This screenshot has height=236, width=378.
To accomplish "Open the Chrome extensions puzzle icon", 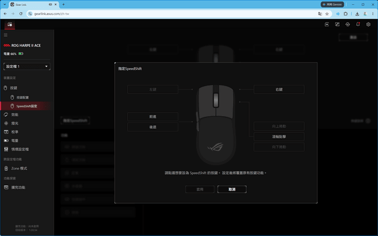I will pyautogui.click(x=346, y=14).
